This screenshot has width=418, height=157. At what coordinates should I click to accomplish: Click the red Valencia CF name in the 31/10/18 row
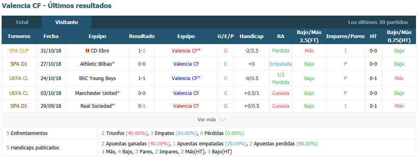coord(185,50)
